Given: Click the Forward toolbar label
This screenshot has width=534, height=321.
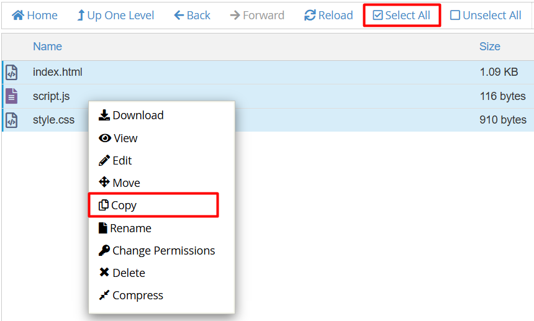Looking at the screenshot, I should click(x=264, y=16).
